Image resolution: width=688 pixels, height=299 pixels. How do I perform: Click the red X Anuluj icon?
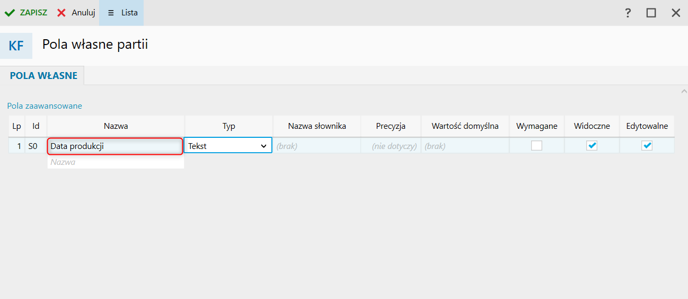click(x=61, y=13)
